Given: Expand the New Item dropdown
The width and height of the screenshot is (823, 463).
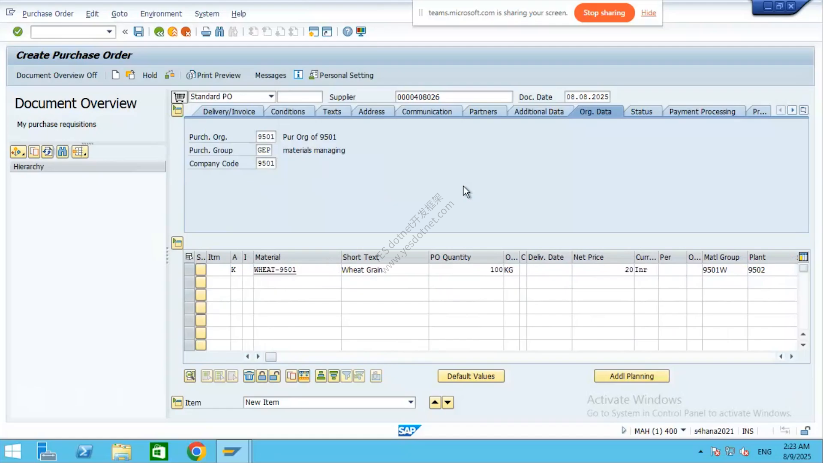Looking at the screenshot, I should pyautogui.click(x=411, y=402).
